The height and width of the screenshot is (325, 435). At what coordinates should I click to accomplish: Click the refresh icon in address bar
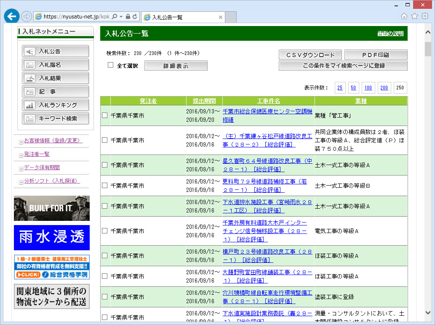click(135, 17)
